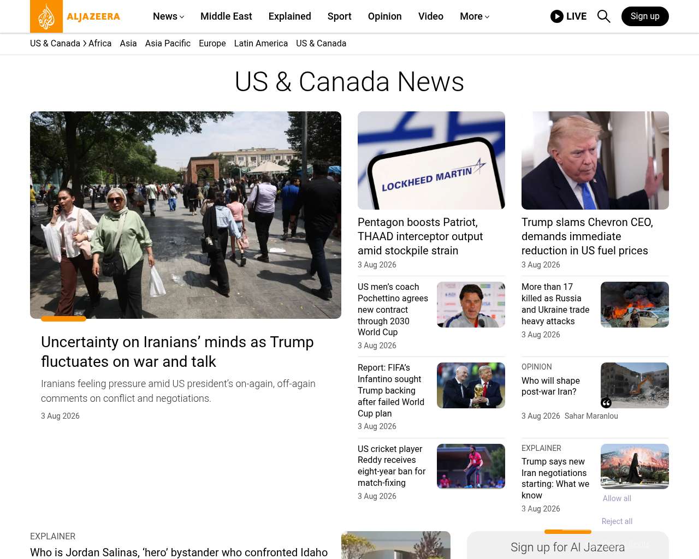Select the Asia Pacific sub-navigation link

tap(168, 44)
